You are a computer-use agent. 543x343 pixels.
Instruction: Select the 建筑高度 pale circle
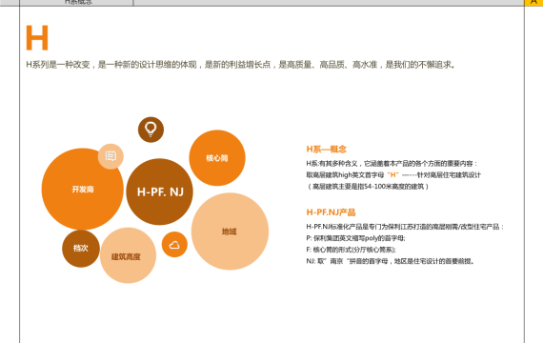click(128, 255)
